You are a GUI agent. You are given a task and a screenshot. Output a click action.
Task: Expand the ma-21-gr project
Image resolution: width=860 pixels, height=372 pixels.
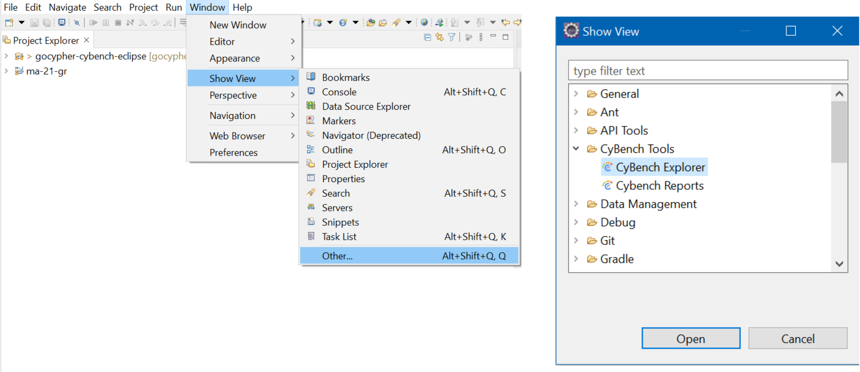(x=6, y=71)
